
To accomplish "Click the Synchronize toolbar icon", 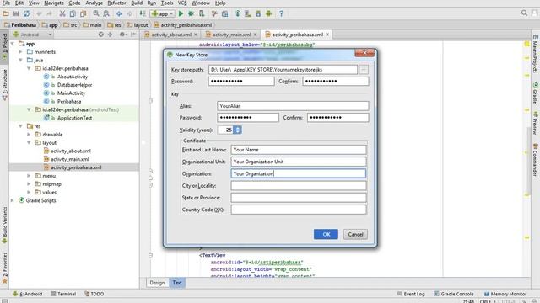I will pyautogui.click(x=26, y=13).
